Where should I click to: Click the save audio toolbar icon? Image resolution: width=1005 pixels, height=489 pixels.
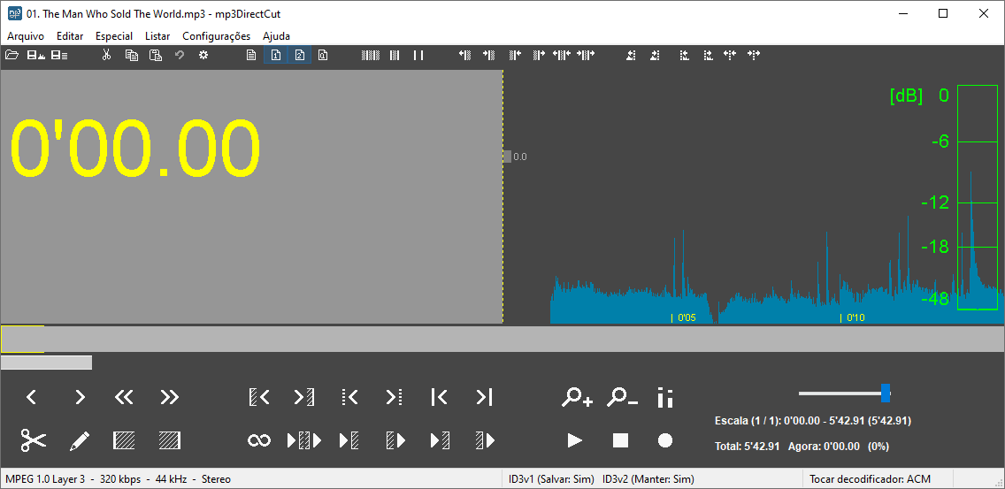pos(35,55)
